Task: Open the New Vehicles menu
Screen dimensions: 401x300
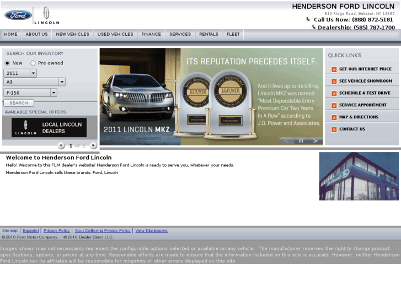Action: 73,34
